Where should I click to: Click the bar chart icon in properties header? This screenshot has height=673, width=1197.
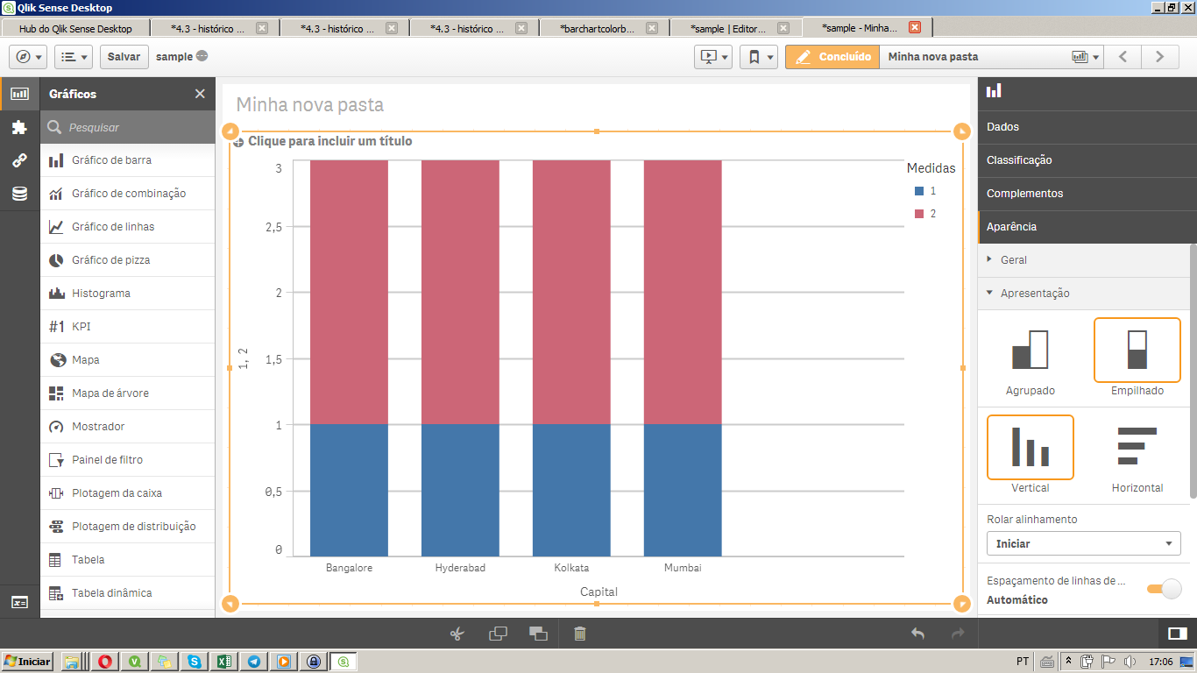(x=994, y=90)
